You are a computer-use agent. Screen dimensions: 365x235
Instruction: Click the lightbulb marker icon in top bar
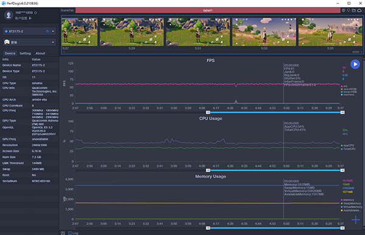349,10
